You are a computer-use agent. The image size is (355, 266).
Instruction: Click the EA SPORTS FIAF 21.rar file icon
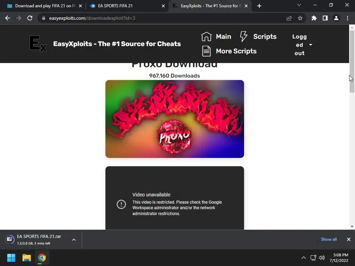click(10, 239)
